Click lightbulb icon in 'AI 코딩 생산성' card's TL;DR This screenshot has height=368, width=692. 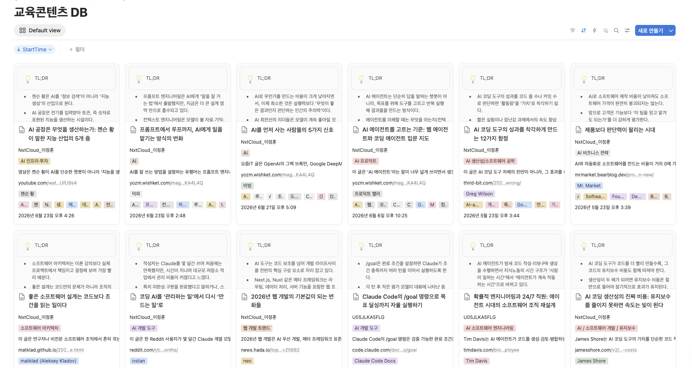(584, 246)
